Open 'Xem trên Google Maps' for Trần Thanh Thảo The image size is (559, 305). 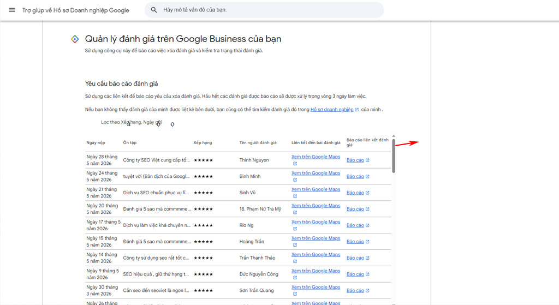(316, 255)
